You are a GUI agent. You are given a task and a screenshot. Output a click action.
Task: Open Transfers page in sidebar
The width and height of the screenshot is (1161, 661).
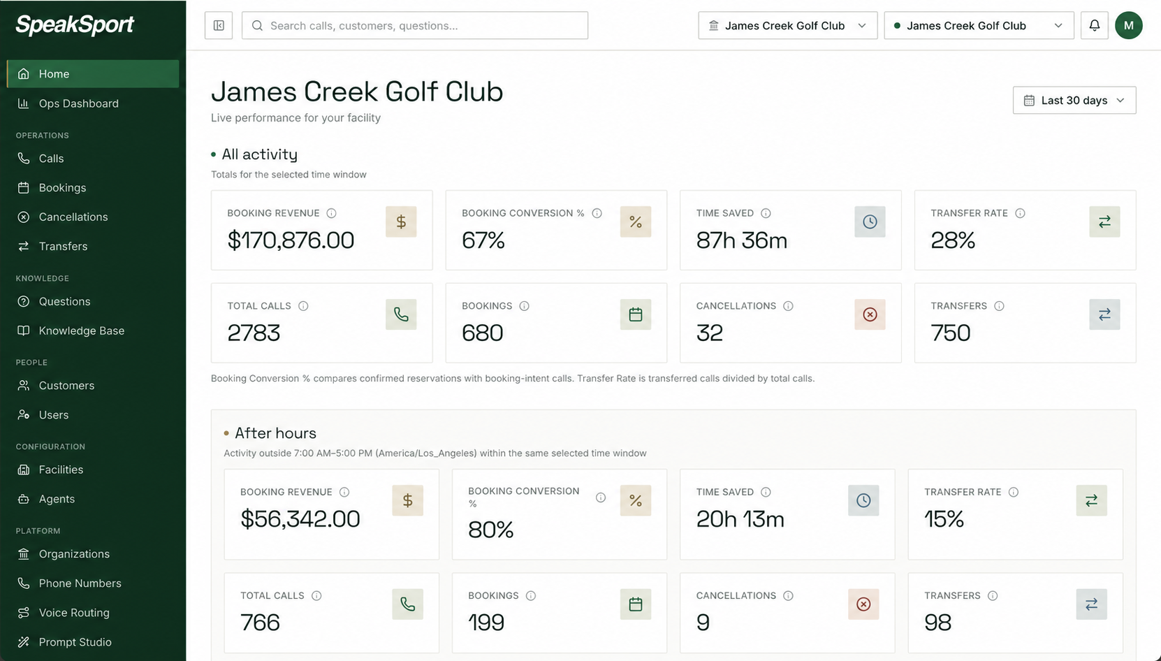pyautogui.click(x=93, y=247)
